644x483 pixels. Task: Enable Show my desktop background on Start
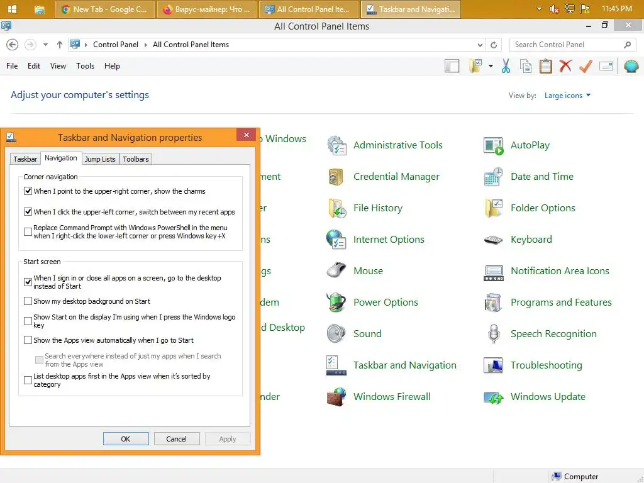point(28,301)
